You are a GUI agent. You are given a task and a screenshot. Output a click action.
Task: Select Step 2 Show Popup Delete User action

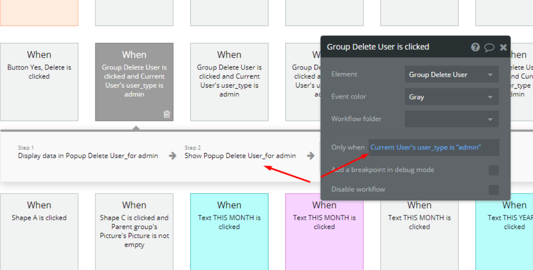[x=240, y=156]
